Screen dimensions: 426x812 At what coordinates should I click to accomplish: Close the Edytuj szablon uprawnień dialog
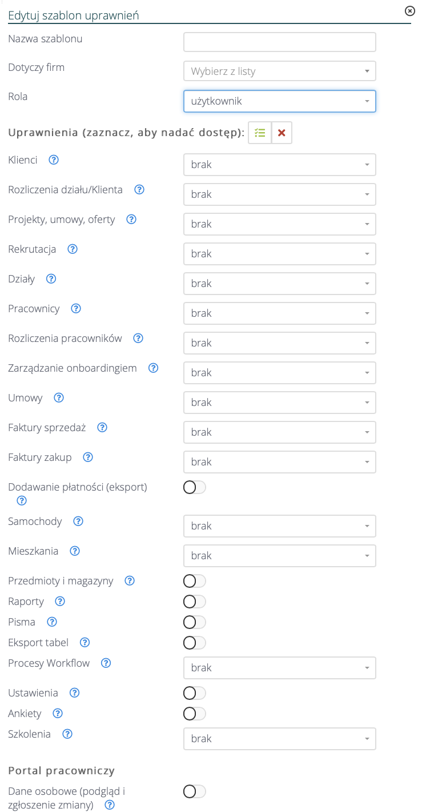tap(409, 11)
